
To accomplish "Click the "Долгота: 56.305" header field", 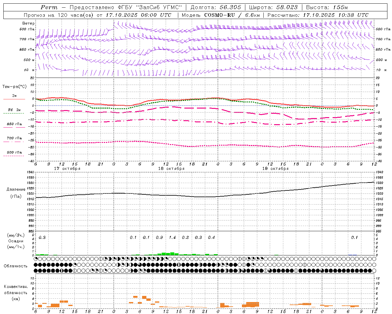I will click(x=216, y=7).
